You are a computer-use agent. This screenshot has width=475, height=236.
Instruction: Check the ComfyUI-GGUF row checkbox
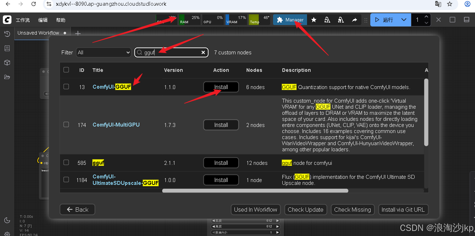click(66, 87)
